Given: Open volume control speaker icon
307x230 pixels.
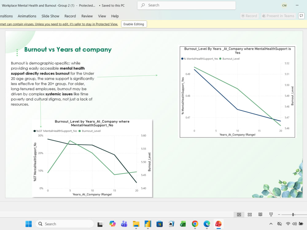Looking at the screenshot, I should [294, 224].
